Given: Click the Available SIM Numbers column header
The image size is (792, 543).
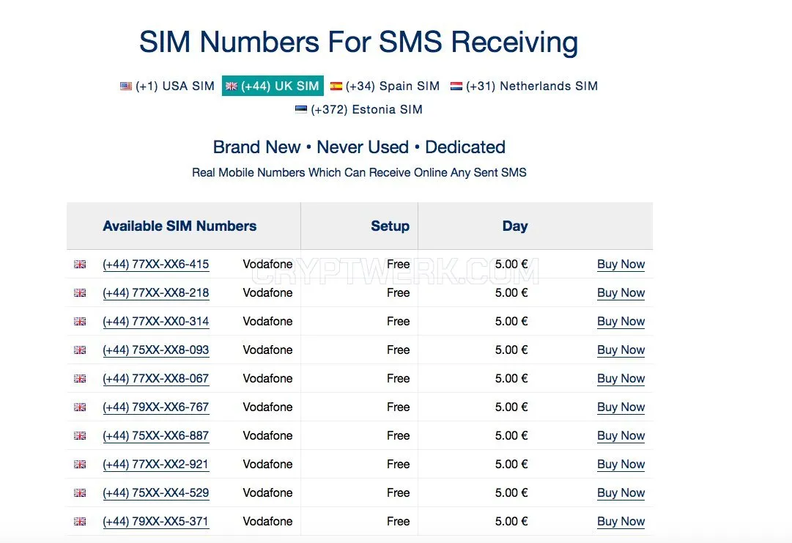Looking at the screenshot, I should (x=180, y=226).
